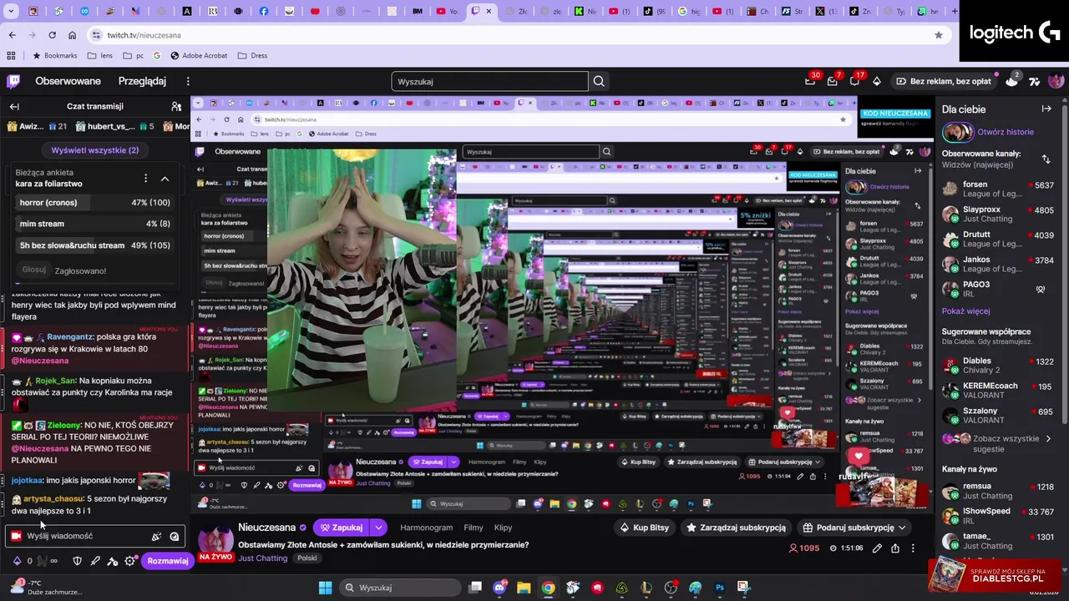Screen dimensions: 1069x601
Task: Click the Bits balance icon below chat
Action: click(x=17, y=561)
